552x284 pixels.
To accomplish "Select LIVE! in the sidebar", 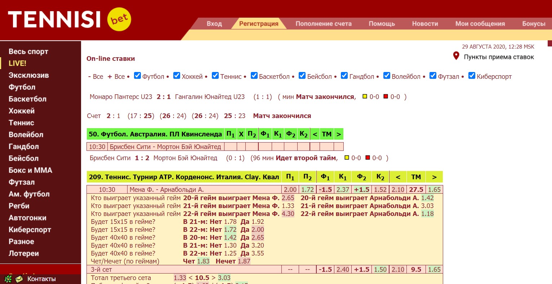I will point(17,63).
